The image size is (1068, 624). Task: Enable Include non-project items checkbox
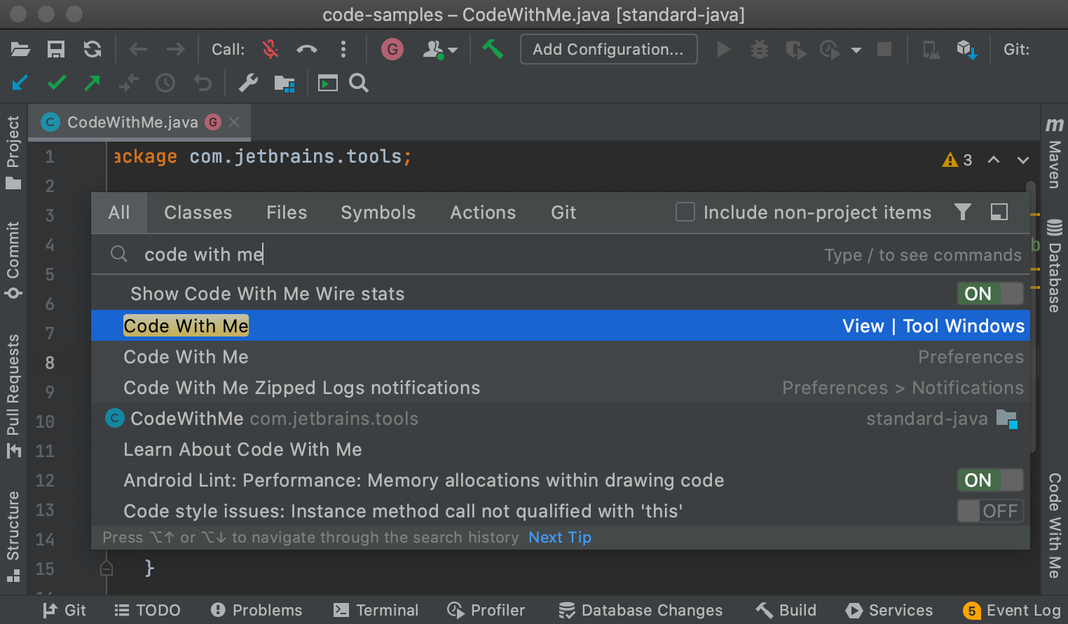pyautogui.click(x=685, y=212)
